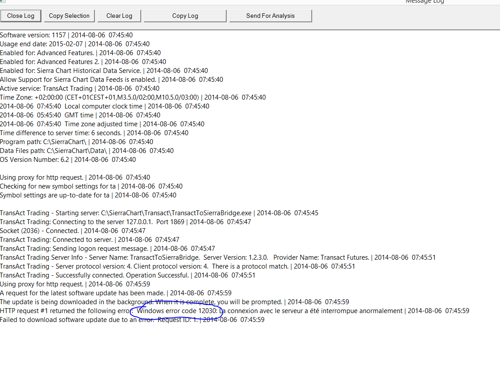The image size is (500, 366).
Task: Select the 'Time zone adjusted time' line
Action: (x=102, y=124)
